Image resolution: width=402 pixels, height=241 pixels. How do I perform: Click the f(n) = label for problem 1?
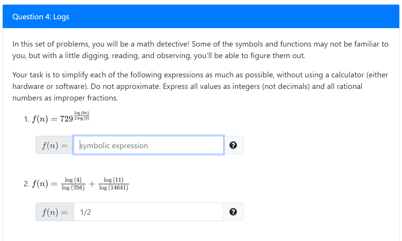[54, 145]
